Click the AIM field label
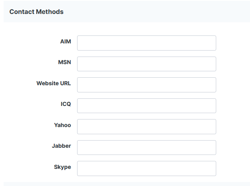 [x=66, y=41]
